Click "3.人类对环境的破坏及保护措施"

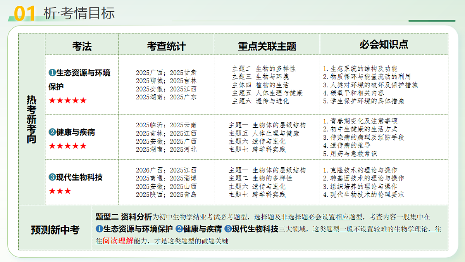(x=370, y=85)
